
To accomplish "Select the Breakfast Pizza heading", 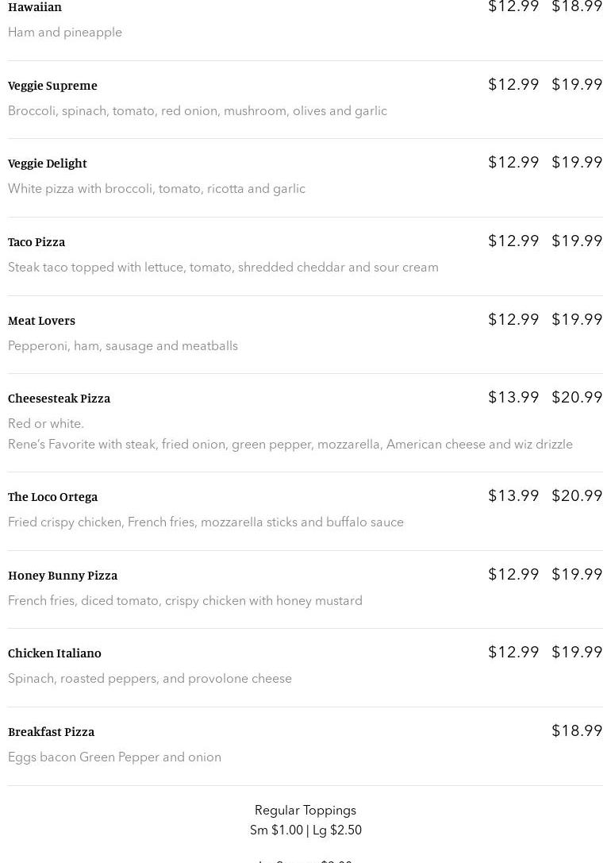I will pyautogui.click(x=51, y=731).
